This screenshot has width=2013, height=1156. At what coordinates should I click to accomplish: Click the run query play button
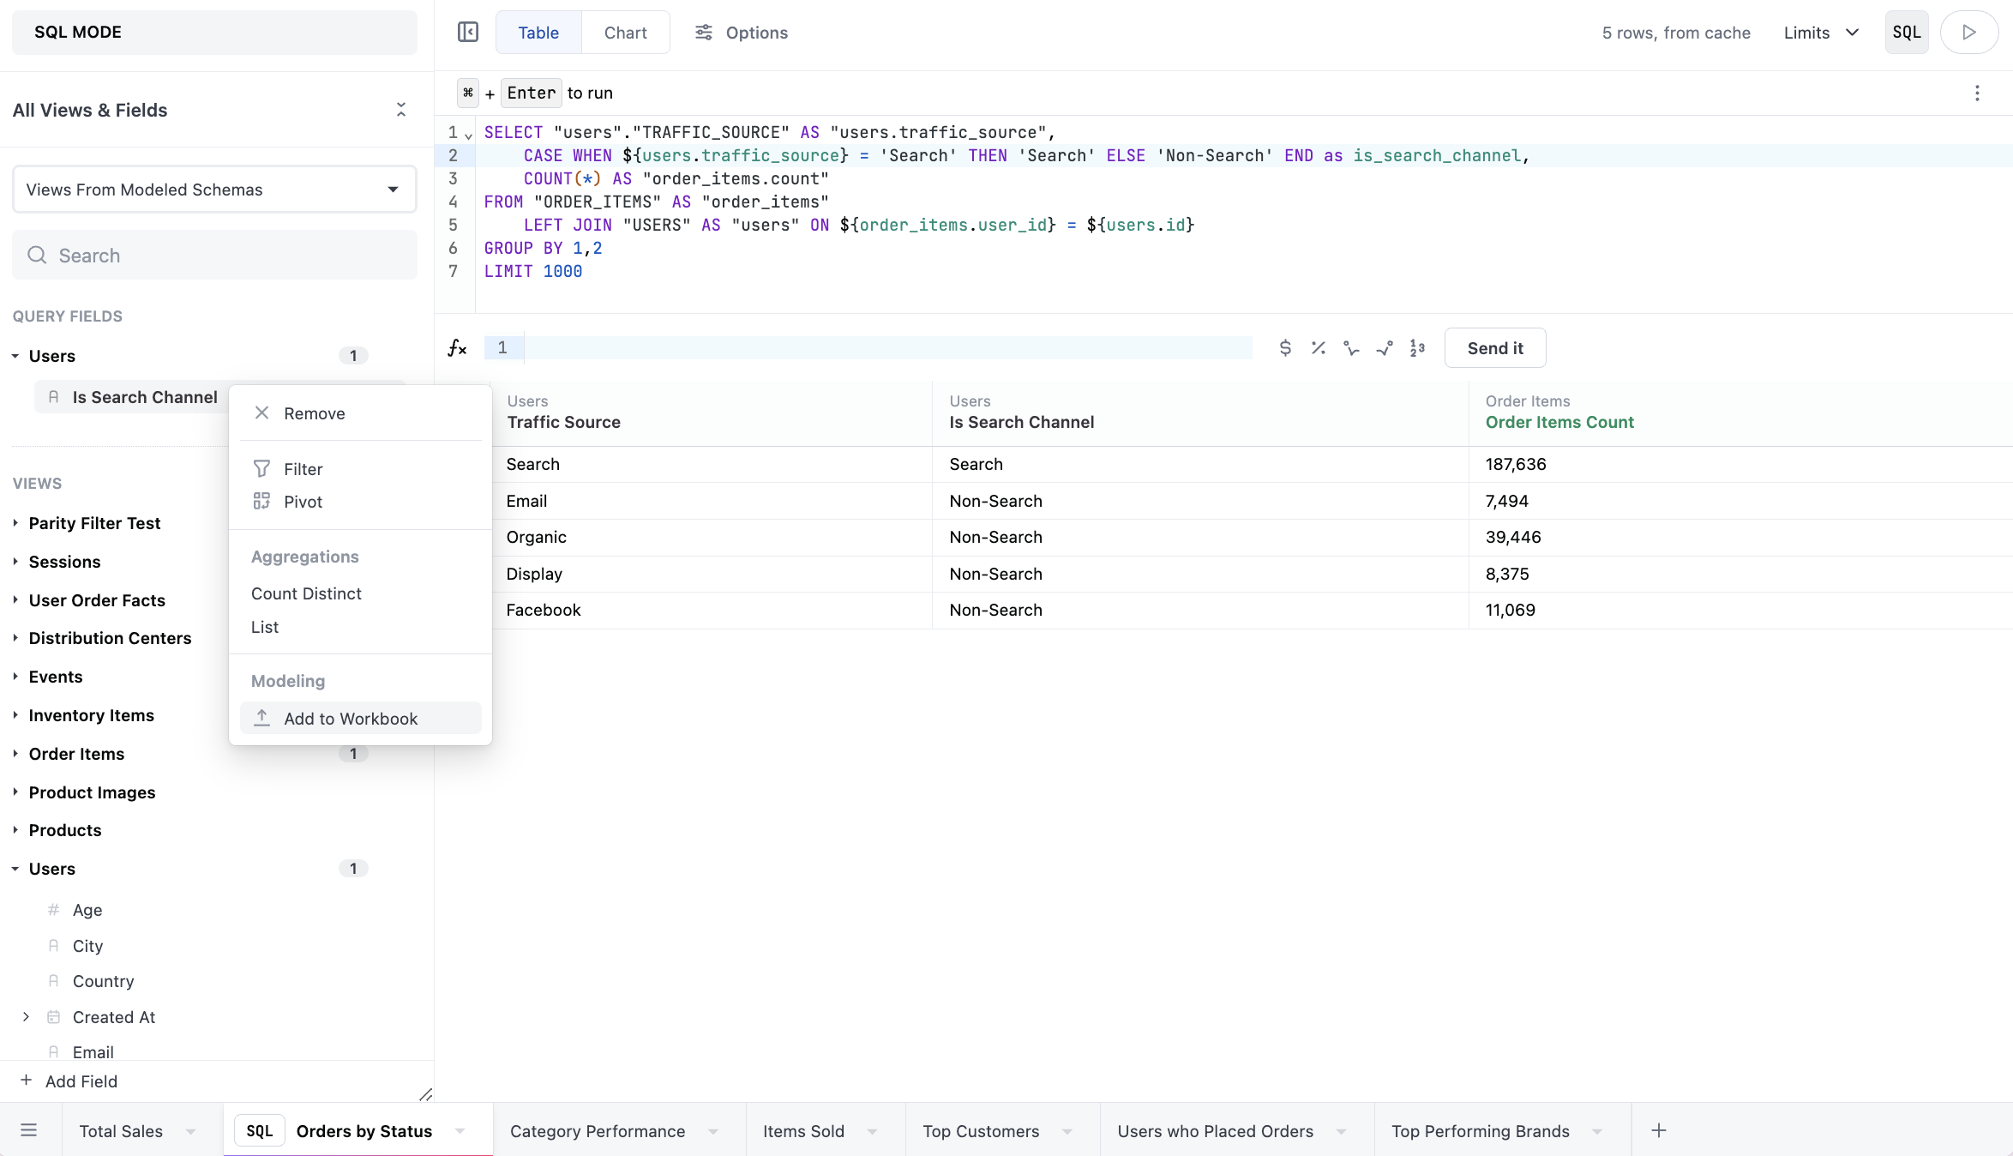(x=1968, y=33)
